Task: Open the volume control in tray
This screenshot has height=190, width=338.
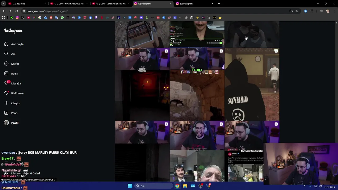Action: [320, 186]
